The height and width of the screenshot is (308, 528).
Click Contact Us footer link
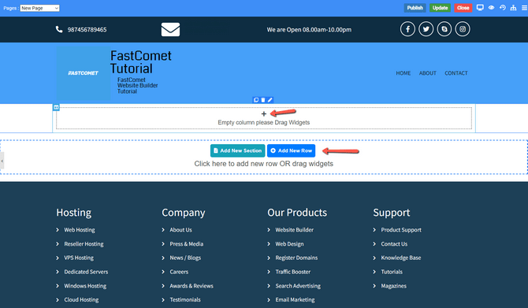coord(394,244)
